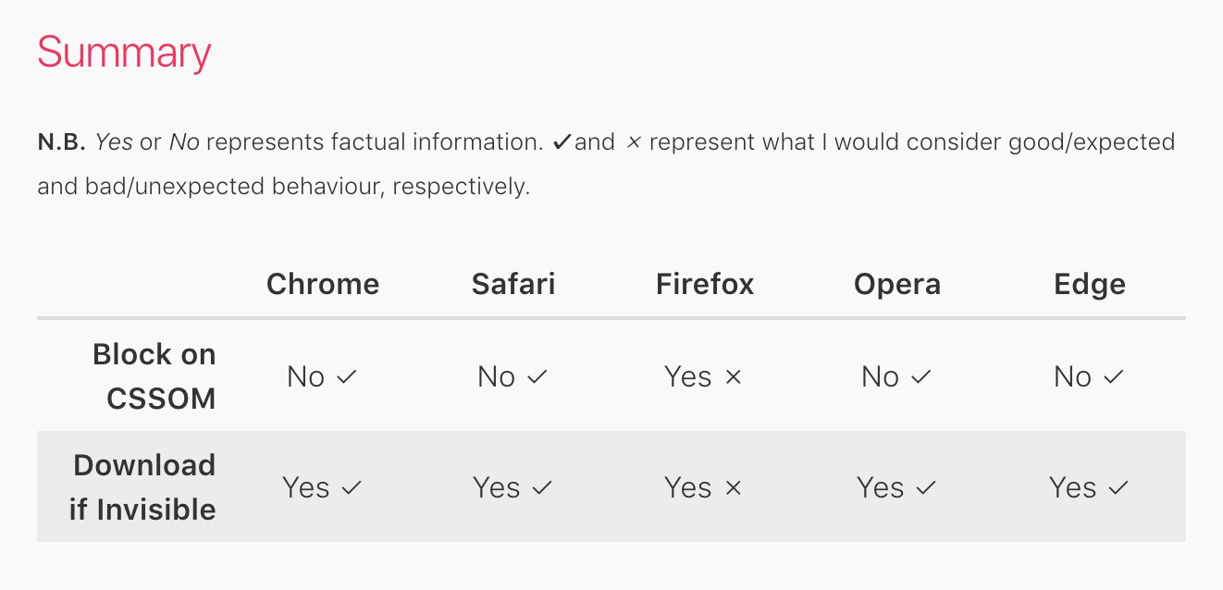This screenshot has width=1223, height=590.
Task: Click the Yes value for Chrome's Download if Invisible
Action: click(x=306, y=487)
